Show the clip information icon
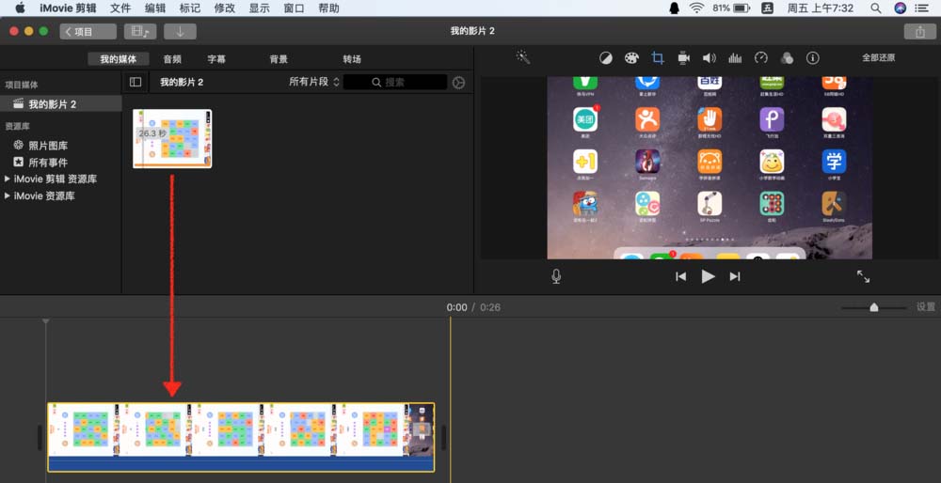Screen dimensions: 941x483 click(x=813, y=58)
